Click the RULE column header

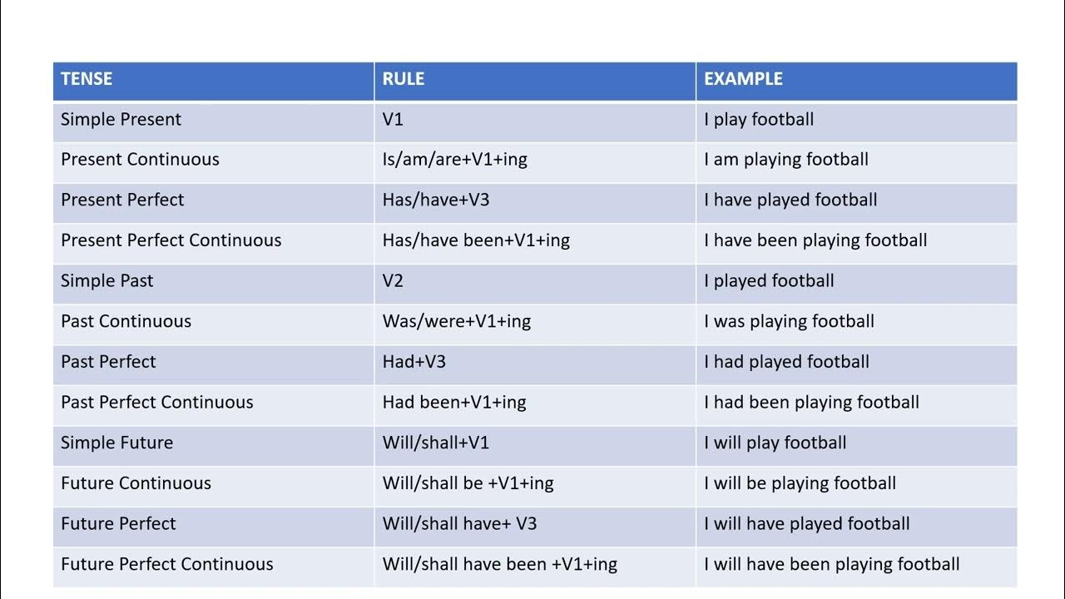tap(404, 79)
